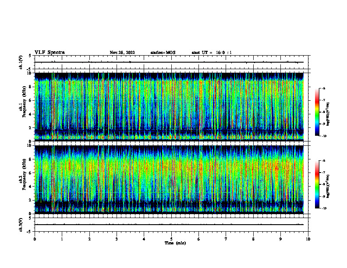Click the 2 kHz tick of the ch.2 frequency axis

coord(31,200)
